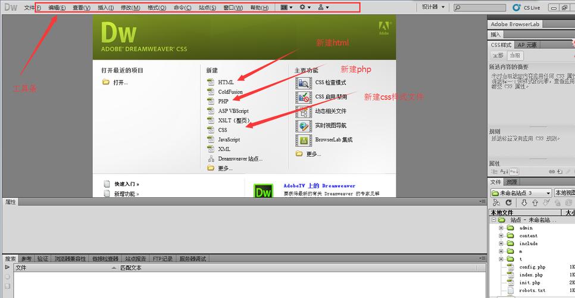
Task: Open the layout view dropdown icon
Action: (286, 7)
